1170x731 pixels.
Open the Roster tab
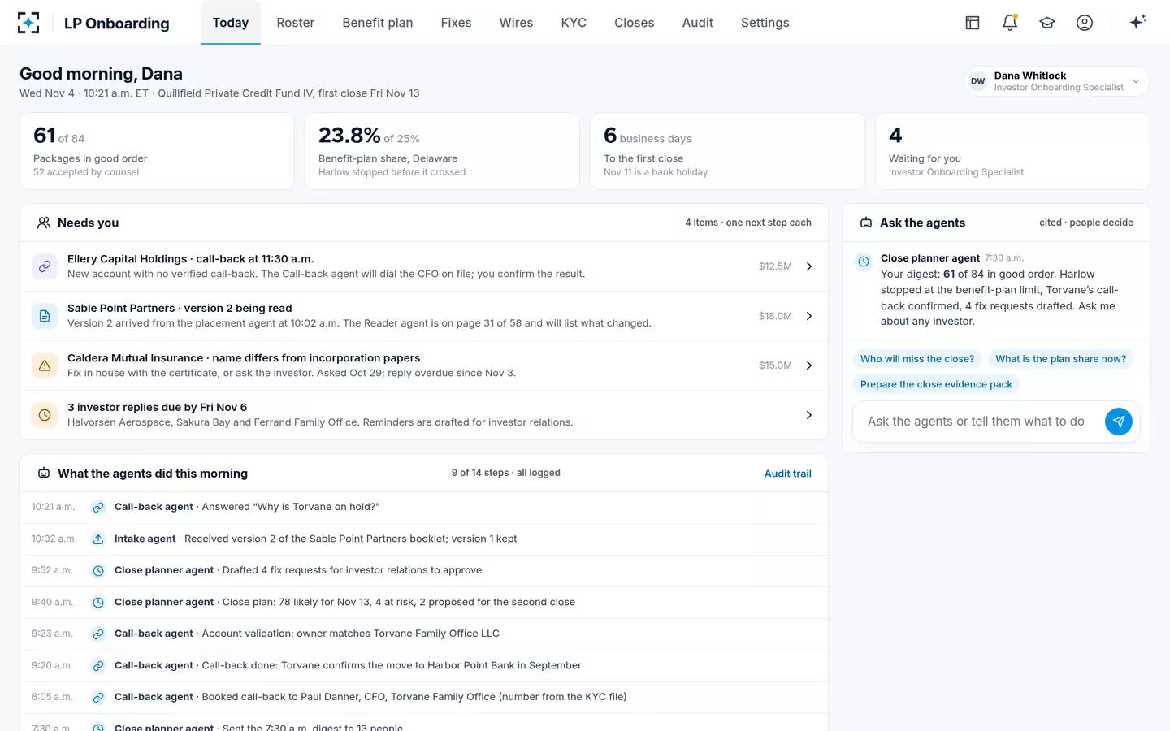[296, 23]
